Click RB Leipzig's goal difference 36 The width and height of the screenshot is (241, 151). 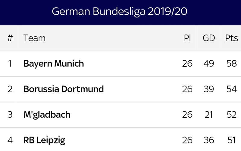click(209, 140)
